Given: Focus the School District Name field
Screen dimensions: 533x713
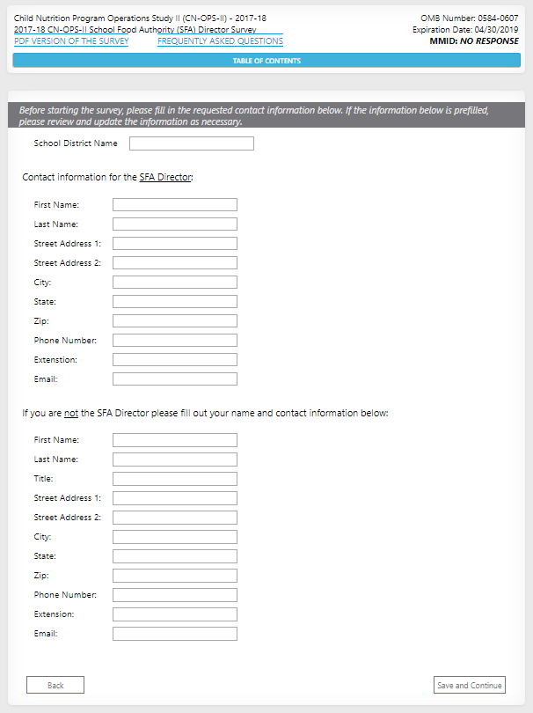Looking at the screenshot, I should 192,143.
